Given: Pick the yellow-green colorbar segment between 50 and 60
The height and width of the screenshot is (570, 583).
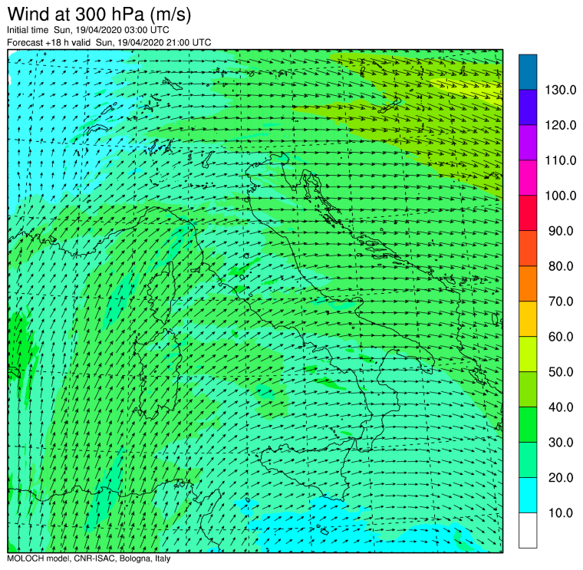Looking at the screenshot, I should (528, 354).
